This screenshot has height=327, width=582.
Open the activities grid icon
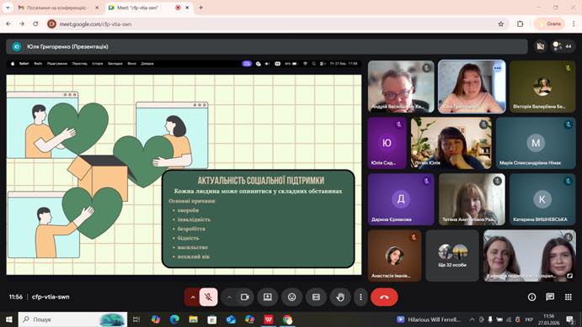pos(569,297)
